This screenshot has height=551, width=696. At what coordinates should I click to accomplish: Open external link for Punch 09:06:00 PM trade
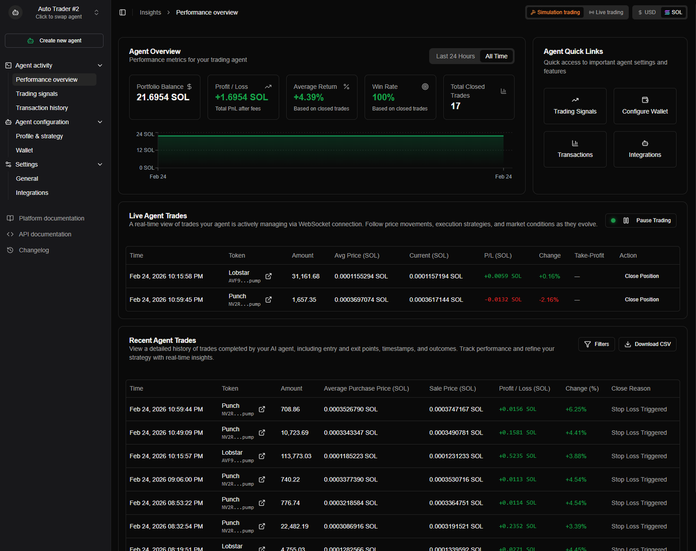[x=262, y=480]
